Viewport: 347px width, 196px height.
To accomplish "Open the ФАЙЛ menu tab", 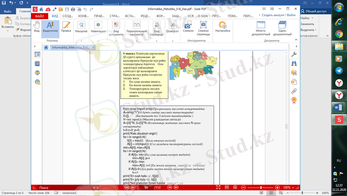I will click(39, 16).
